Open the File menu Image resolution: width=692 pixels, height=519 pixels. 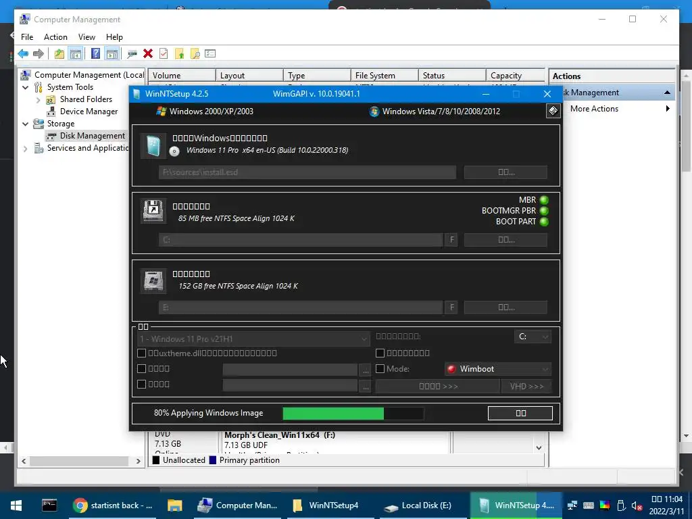pyautogui.click(x=27, y=37)
